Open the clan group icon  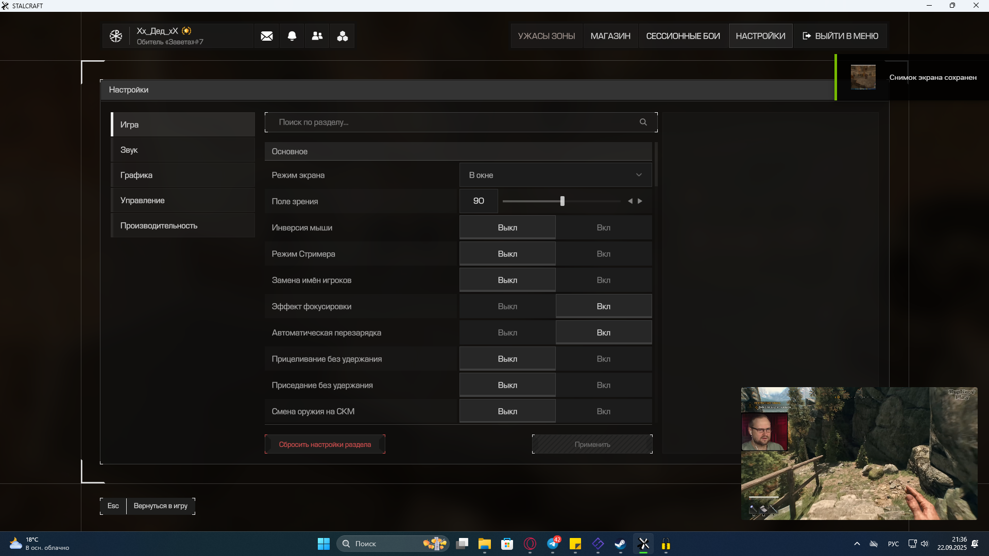[x=342, y=36]
